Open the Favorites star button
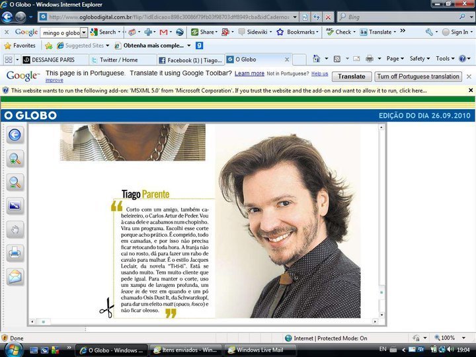476x357 pixels. [x=20, y=46]
